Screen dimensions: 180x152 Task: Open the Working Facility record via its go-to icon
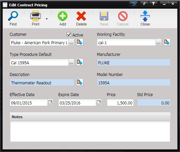(167, 42)
